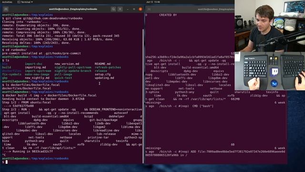Click 'CMD ["bash"]' in second terminal
Viewport: 305px width, 172px height.
click(x=203, y=106)
